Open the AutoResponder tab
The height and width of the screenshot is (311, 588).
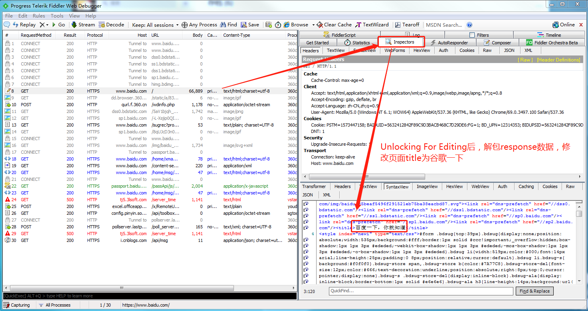coord(449,43)
